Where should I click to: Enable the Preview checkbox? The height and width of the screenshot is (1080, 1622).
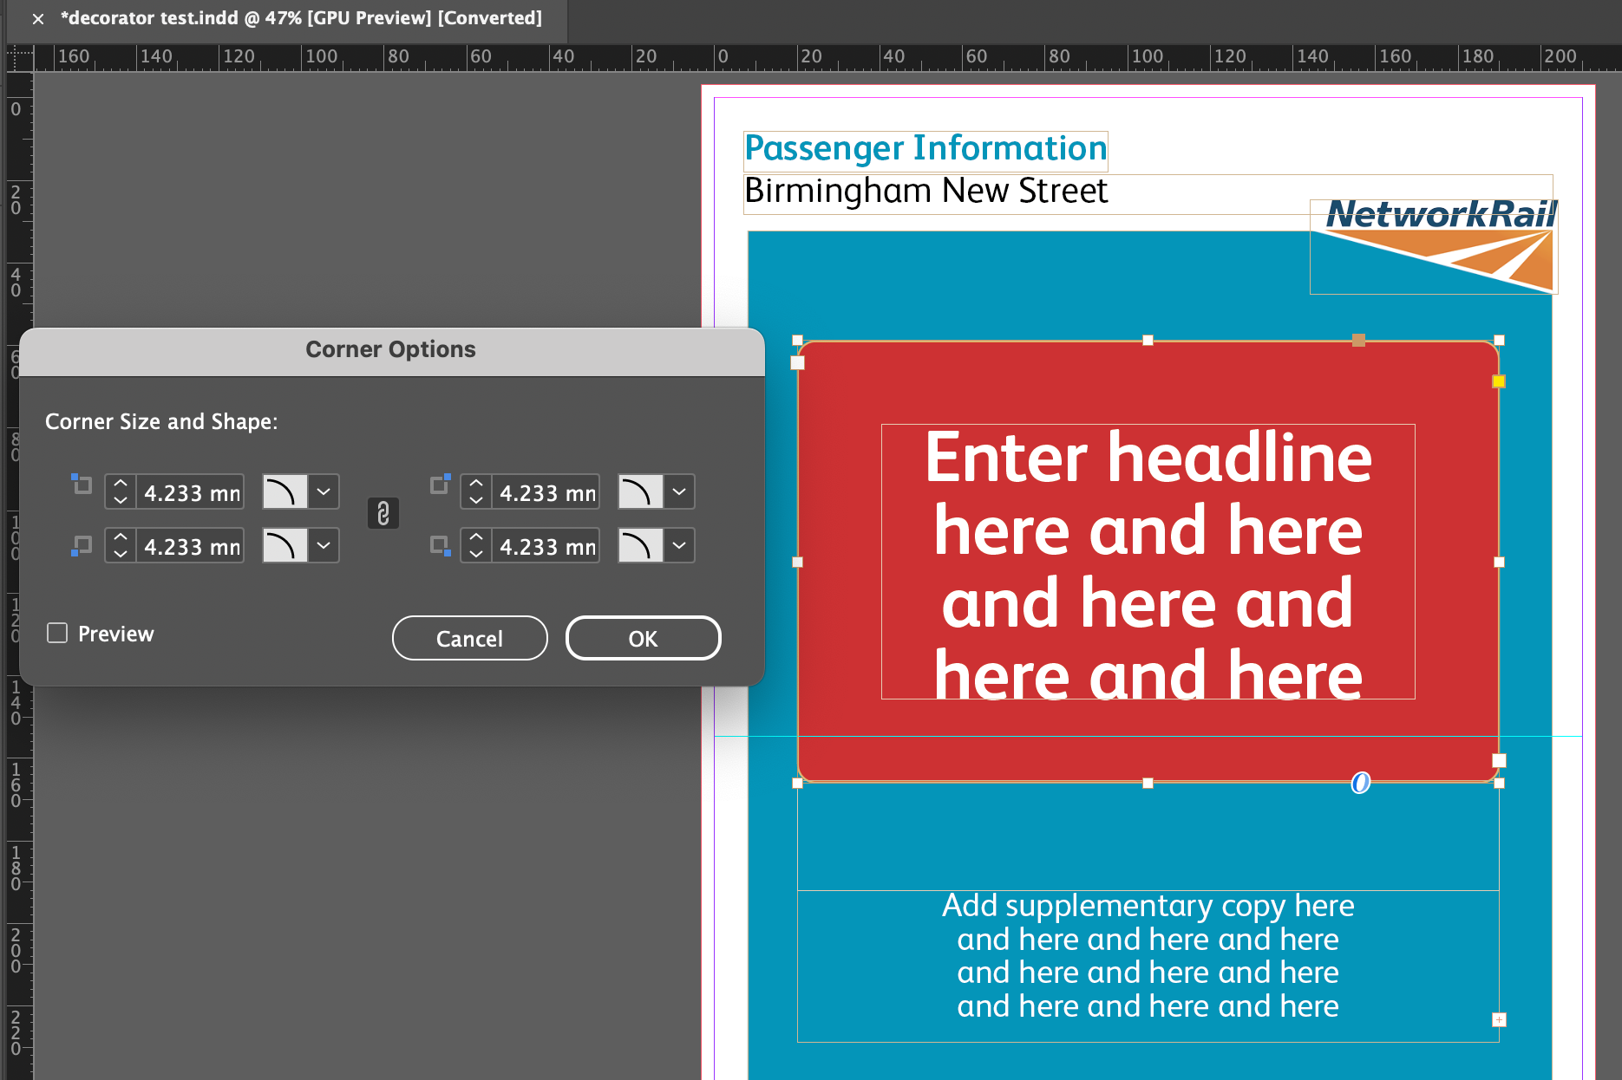tap(57, 633)
